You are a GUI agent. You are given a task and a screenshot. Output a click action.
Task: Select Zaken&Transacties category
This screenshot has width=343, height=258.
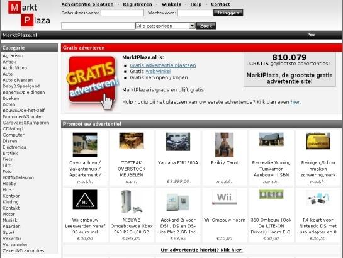(24, 251)
